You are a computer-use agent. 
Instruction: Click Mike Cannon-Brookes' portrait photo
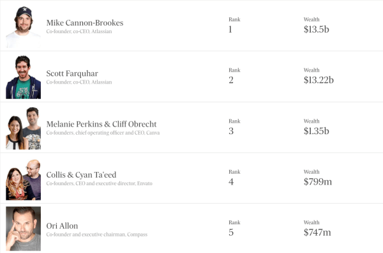click(x=23, y=26)
